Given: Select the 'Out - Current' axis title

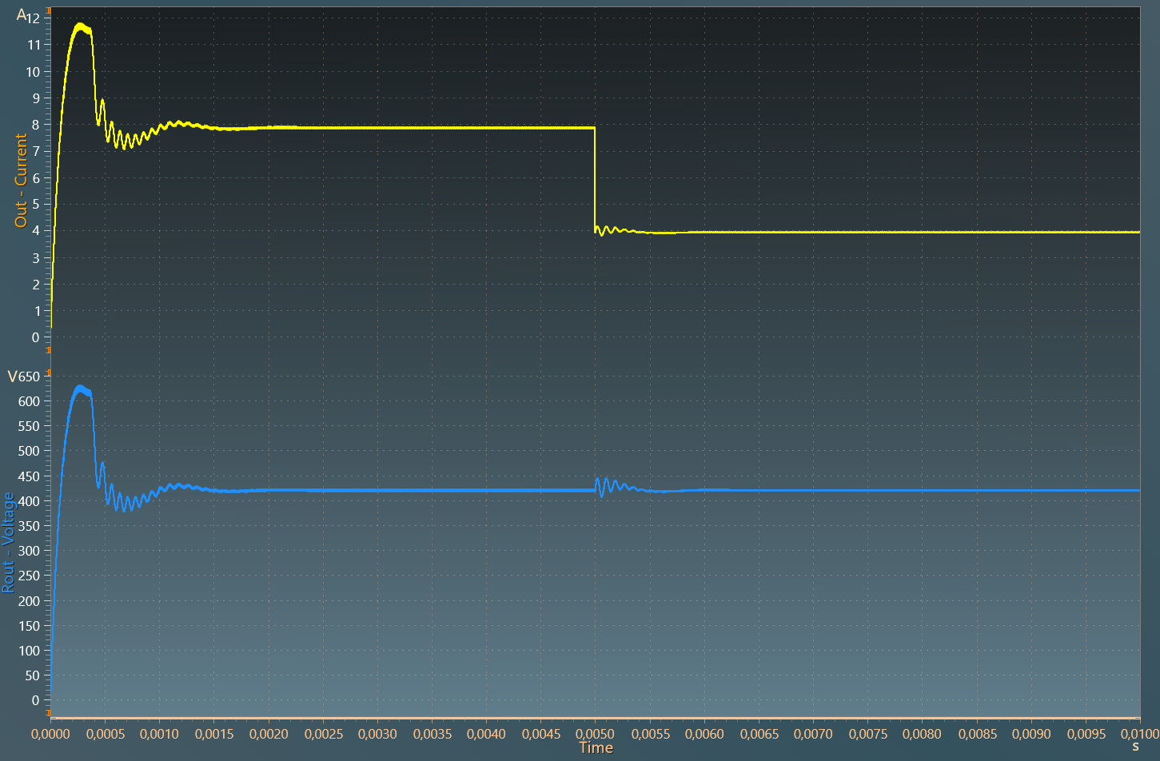Looking at the screenshot, I should pos(21,180).
